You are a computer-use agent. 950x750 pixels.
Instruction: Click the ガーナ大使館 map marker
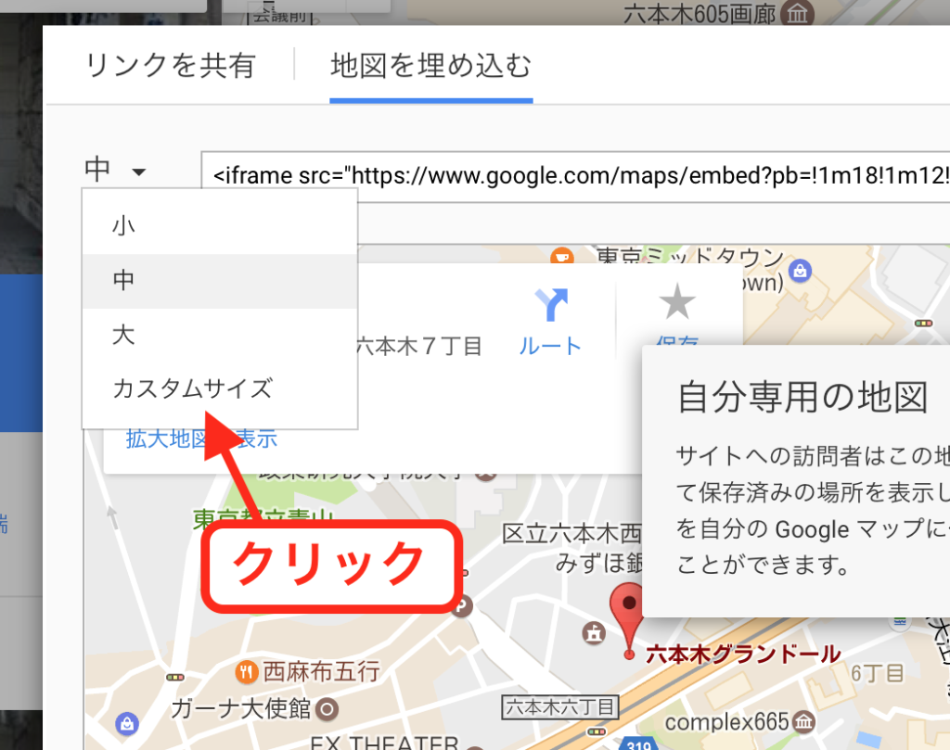click(326, 710)
